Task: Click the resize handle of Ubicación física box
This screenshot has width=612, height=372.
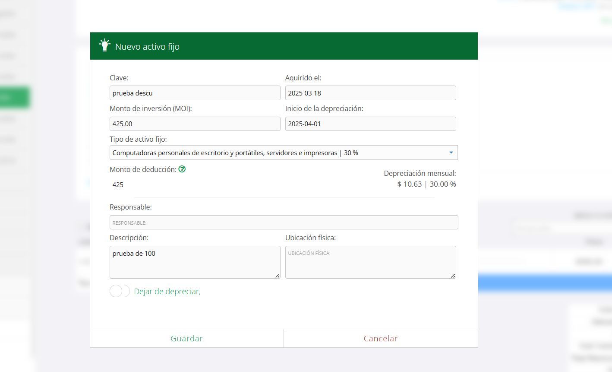Action: tap(453, 276)
